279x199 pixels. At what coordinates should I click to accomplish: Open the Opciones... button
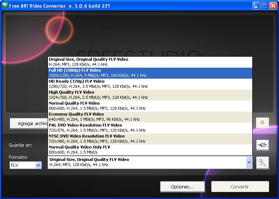click(182, 187)
